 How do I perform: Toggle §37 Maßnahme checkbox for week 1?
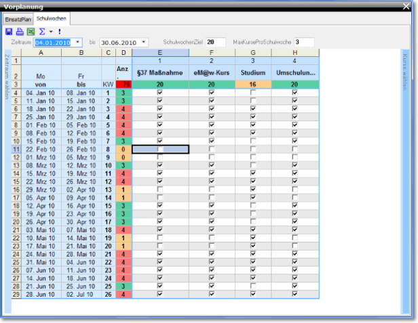[159, 92]
